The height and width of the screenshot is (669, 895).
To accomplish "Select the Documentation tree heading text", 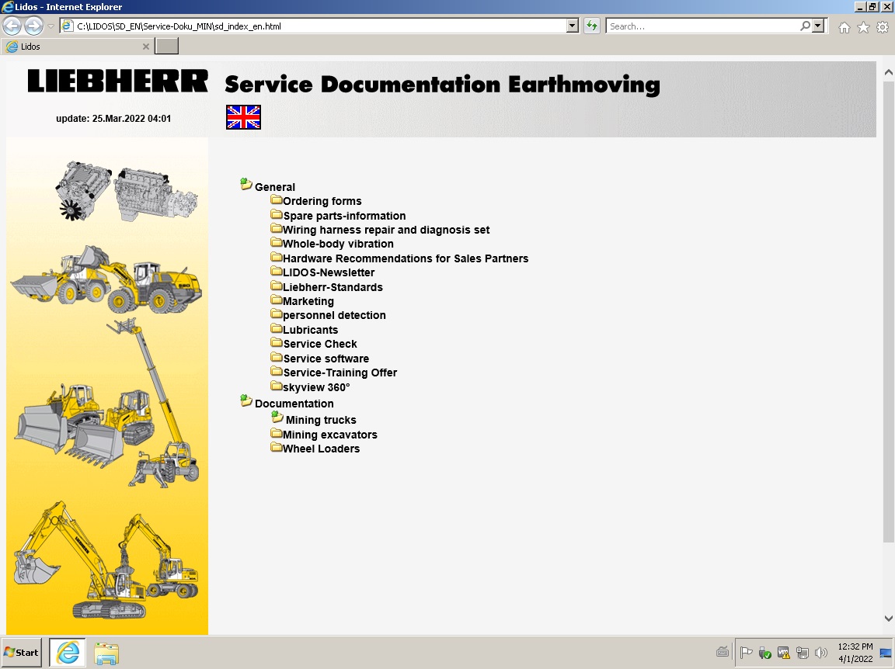I will [x=294, y=404].
